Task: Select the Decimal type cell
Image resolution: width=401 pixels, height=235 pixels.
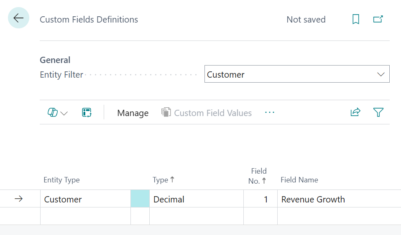Action: (169, 199)
